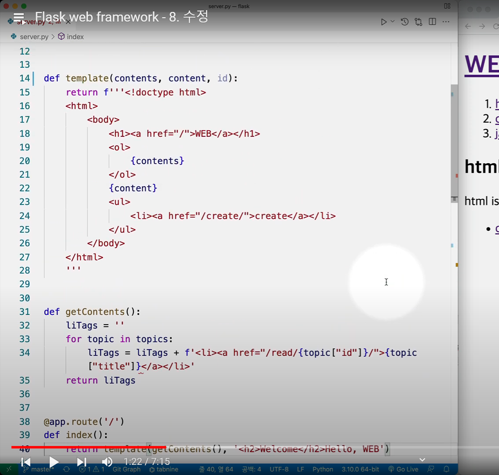Collapse video controls with down chevron
The image size is (499, 475).
[x=422, y=460]
